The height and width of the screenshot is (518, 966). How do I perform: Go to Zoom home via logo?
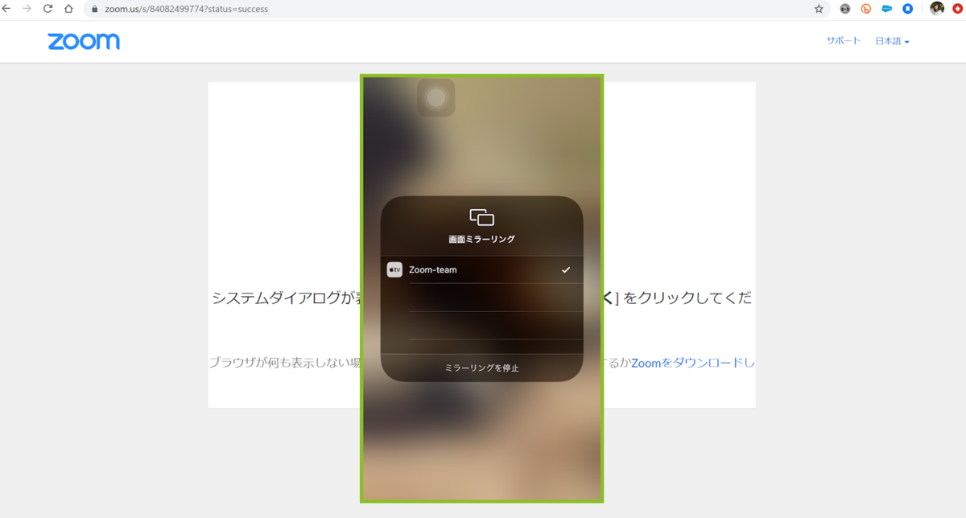pyautogui.click(x=84, y=42)
